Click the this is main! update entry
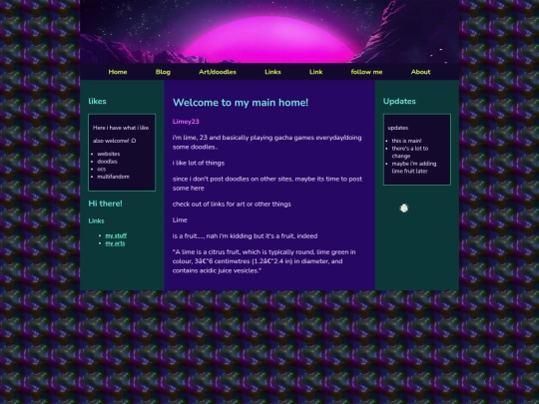The height and width of the screenshot is (404, 539). 406,141
